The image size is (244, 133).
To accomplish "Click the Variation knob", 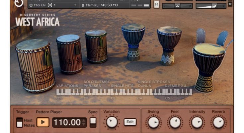I will click(112, 122).
